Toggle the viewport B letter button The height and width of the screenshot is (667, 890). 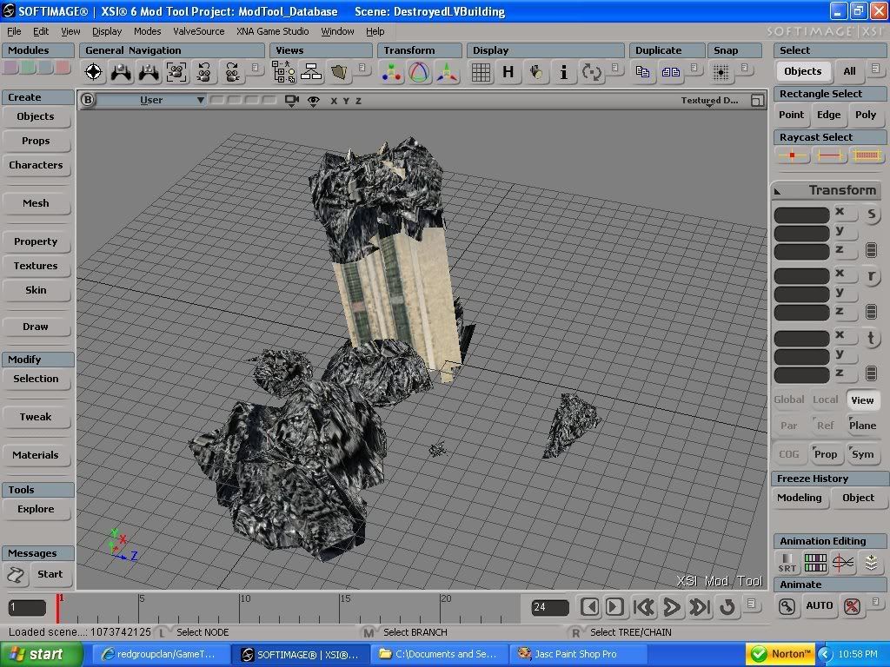[88, 100]
